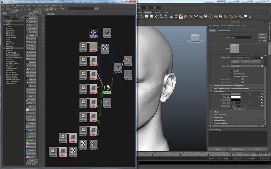Open the color management icon beside Color Profile

pyautogui.click(x=262, y=66)
